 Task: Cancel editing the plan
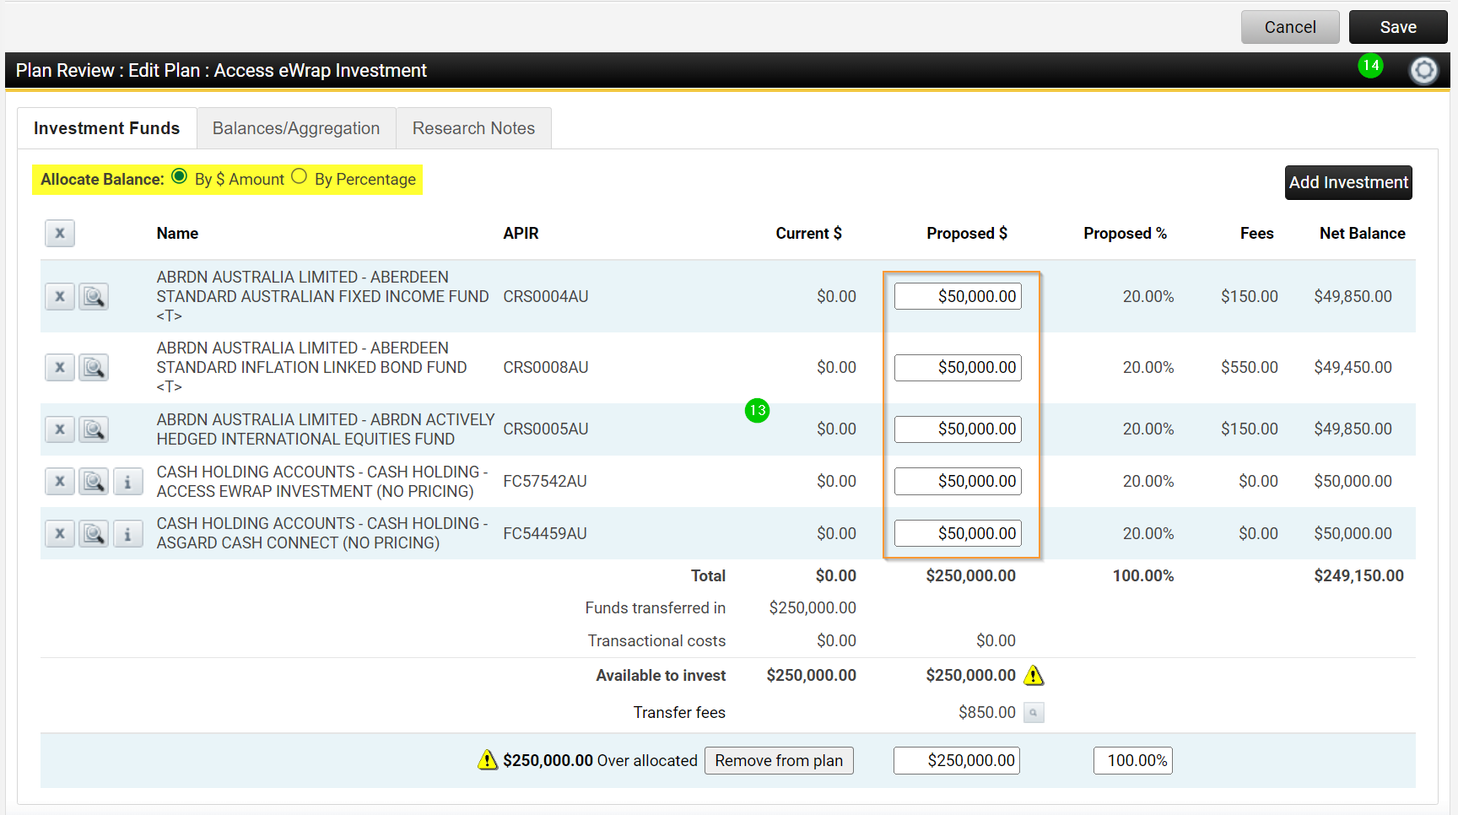point(1290,27)
